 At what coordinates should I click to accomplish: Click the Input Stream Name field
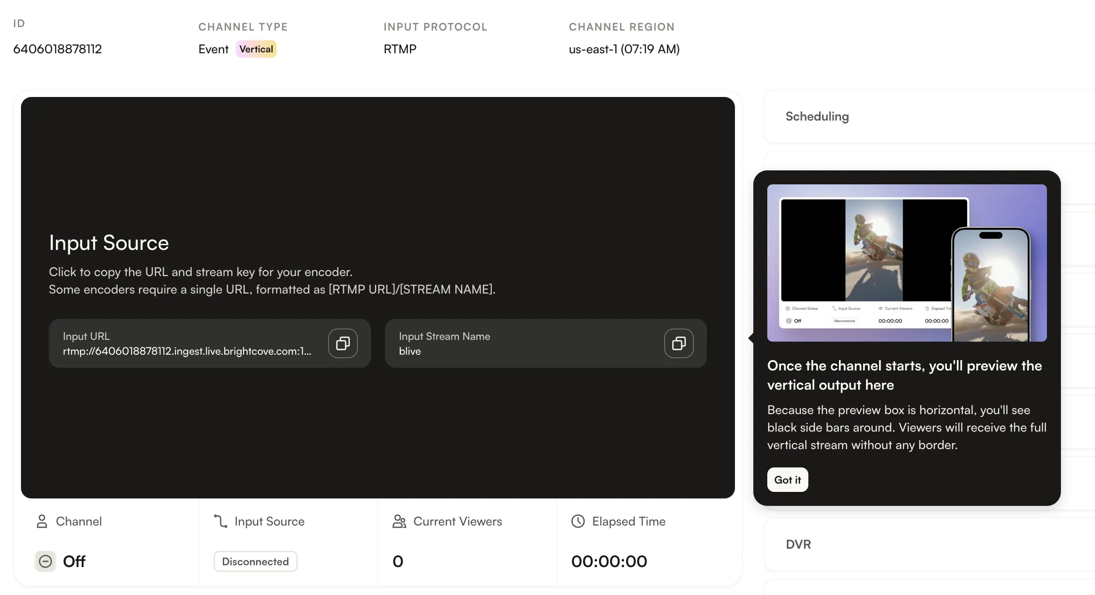click(x=546, y=343)
